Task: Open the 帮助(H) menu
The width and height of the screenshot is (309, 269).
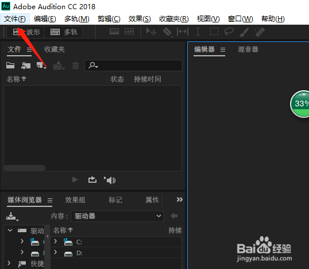Action: point(273,19)
